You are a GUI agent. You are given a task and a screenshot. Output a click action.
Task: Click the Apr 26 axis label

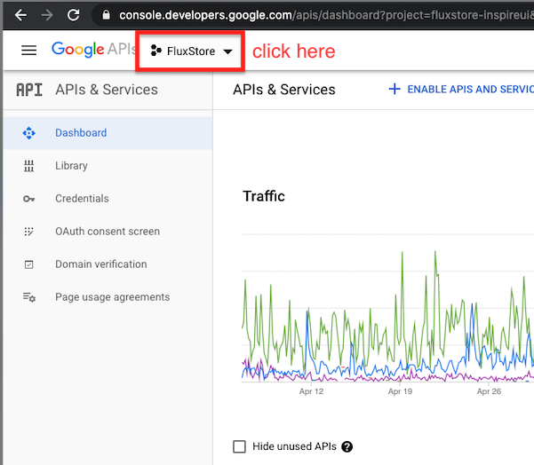point(489,391)
